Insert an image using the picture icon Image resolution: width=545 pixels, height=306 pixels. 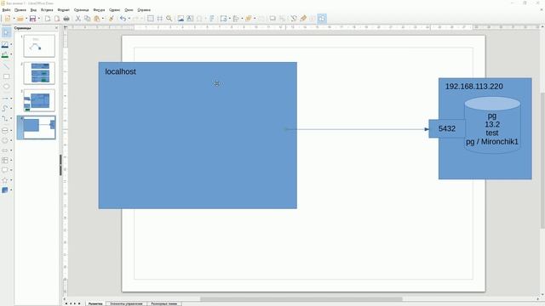click(181, 19)
